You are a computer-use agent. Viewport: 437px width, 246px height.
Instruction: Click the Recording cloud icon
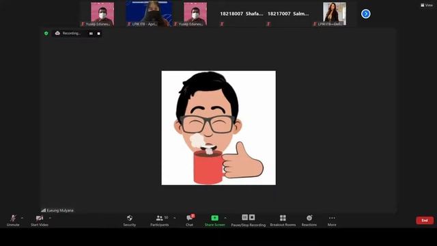(57, 33)
